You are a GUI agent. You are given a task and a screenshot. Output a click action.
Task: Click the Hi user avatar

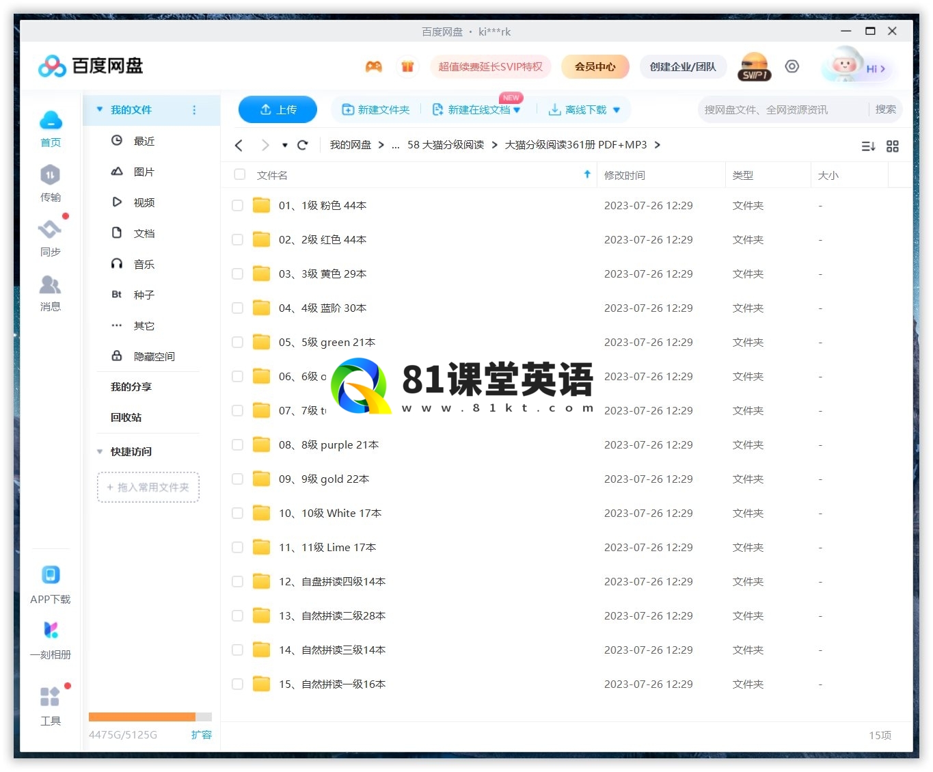tap(845, 66)
